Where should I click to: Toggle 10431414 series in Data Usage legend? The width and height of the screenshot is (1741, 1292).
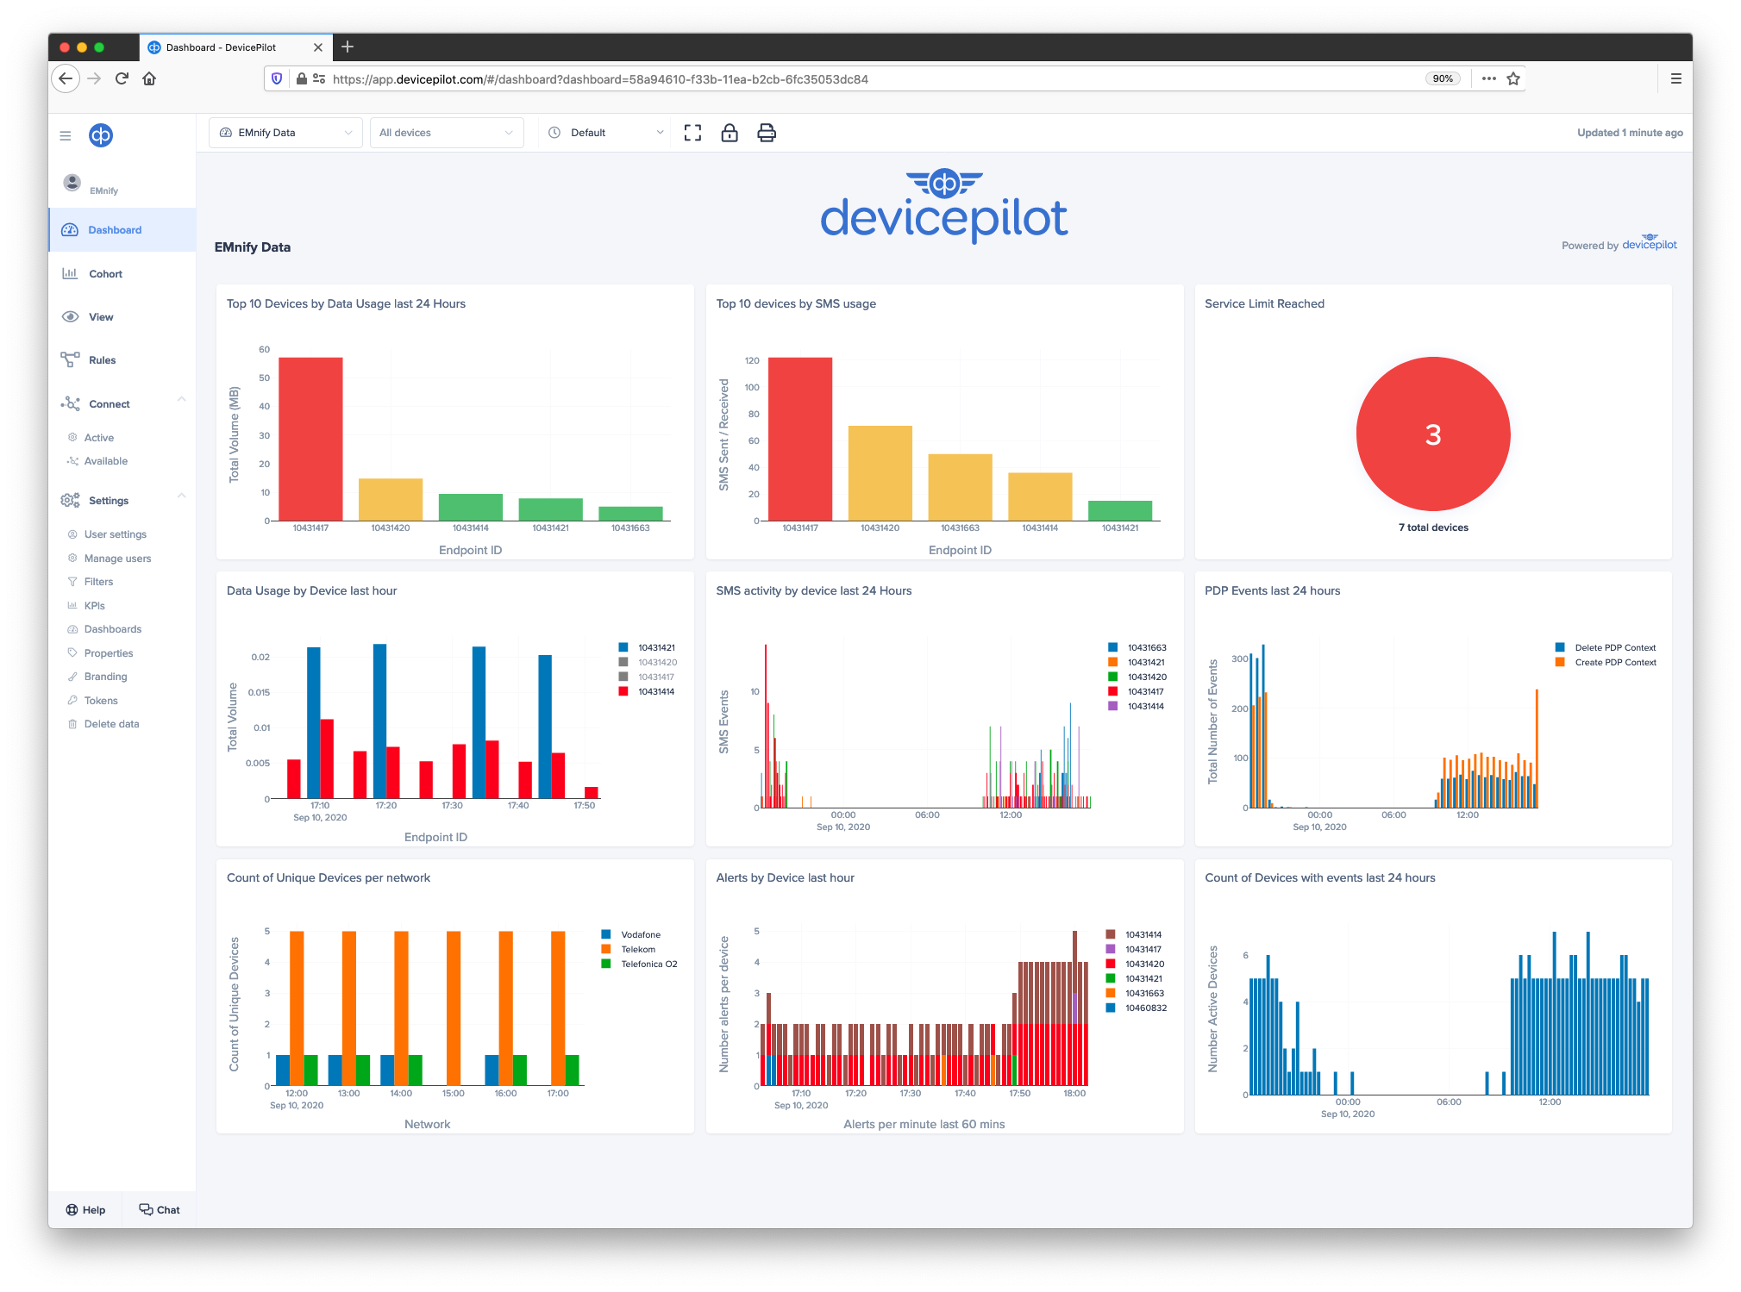coord(647,691)
